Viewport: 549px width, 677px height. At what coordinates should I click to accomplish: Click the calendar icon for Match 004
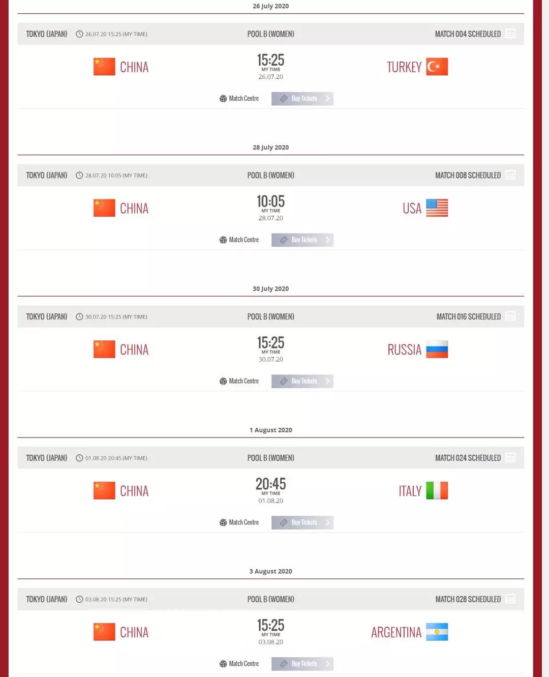tap(510, 34)
